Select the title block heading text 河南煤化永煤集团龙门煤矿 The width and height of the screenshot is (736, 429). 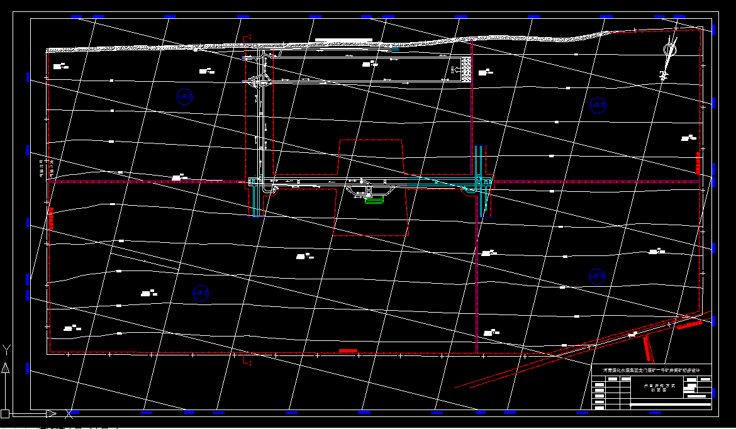(x=651, y=370)
